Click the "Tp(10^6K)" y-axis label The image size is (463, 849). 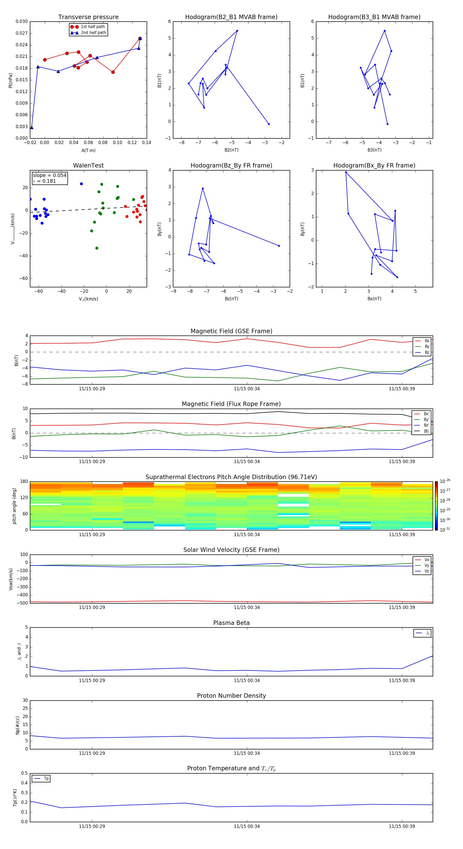15,798
